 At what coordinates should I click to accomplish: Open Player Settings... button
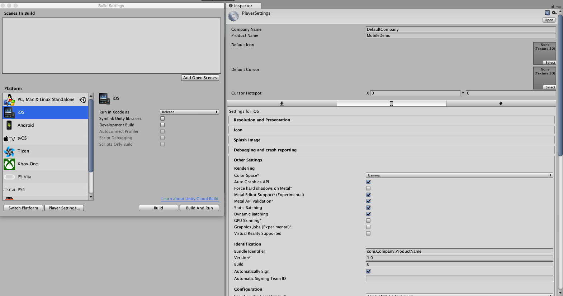pos(64,208)
